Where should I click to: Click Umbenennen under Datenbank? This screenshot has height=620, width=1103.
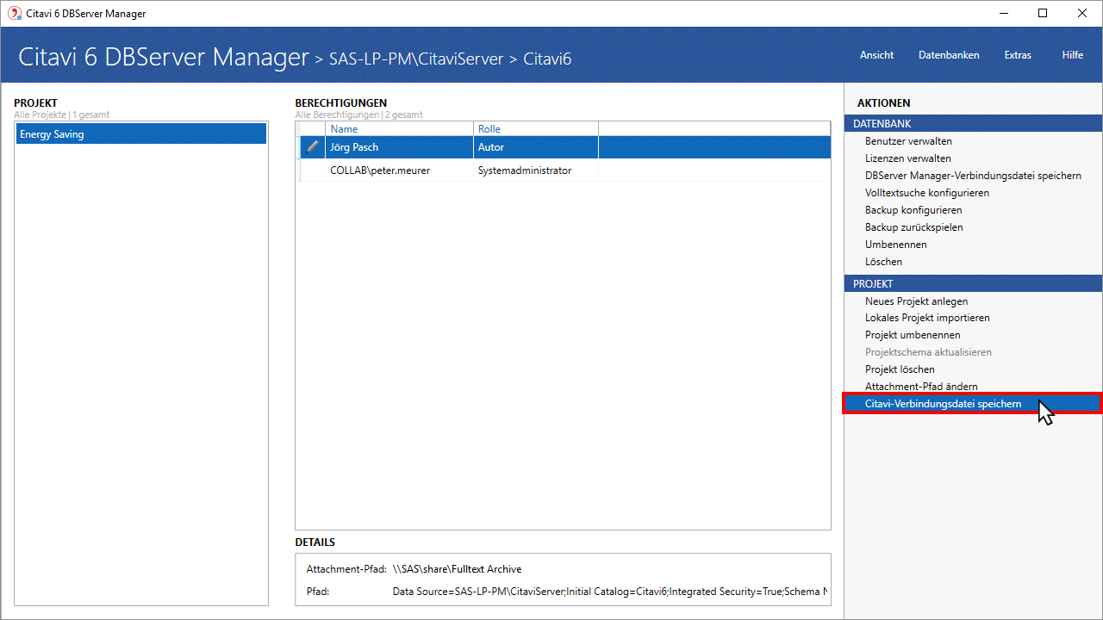click(896, 245)
